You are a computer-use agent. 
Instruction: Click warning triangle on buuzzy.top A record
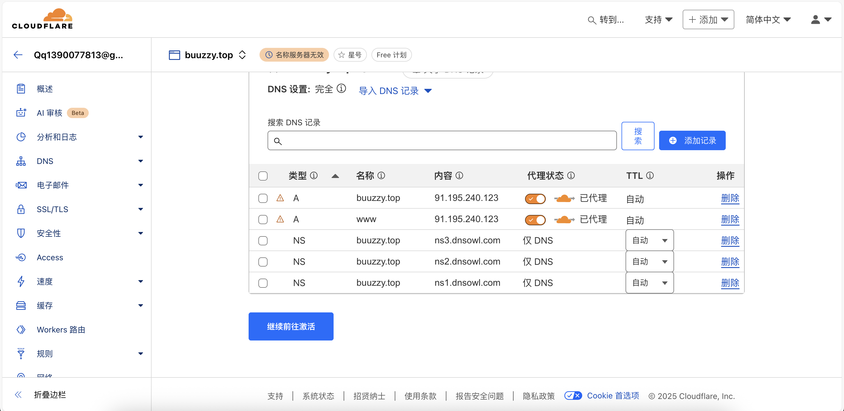pos(280,198)
